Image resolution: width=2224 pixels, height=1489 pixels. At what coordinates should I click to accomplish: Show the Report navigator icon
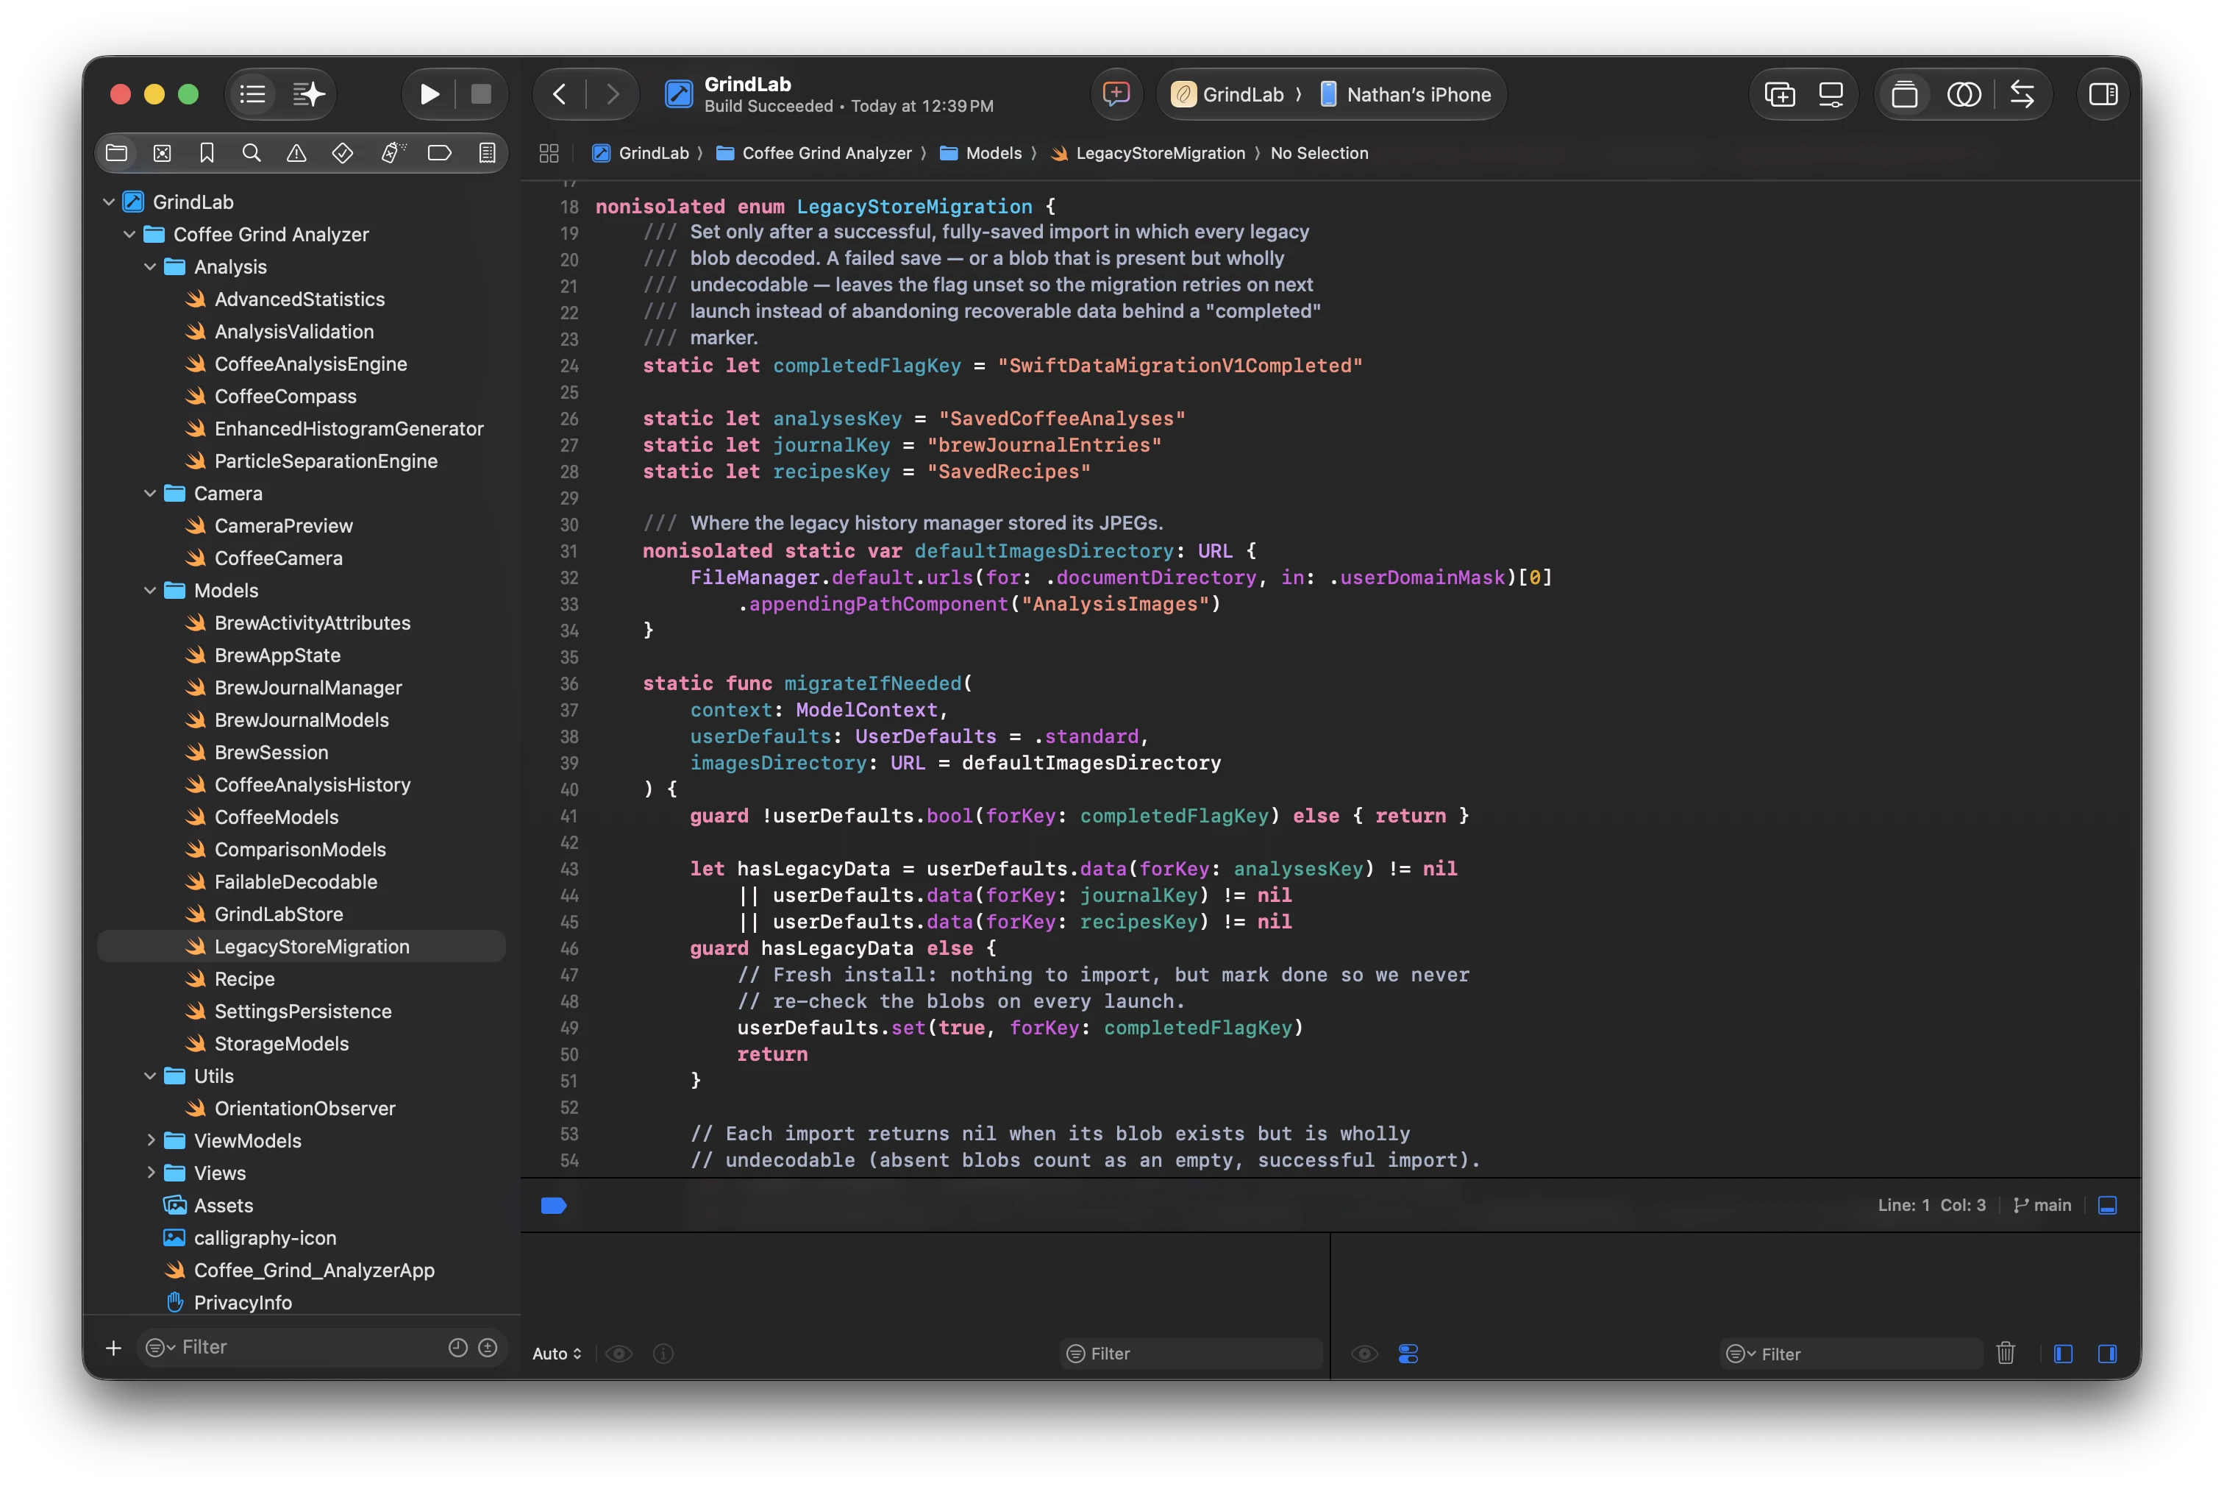(x=487, y=153)
